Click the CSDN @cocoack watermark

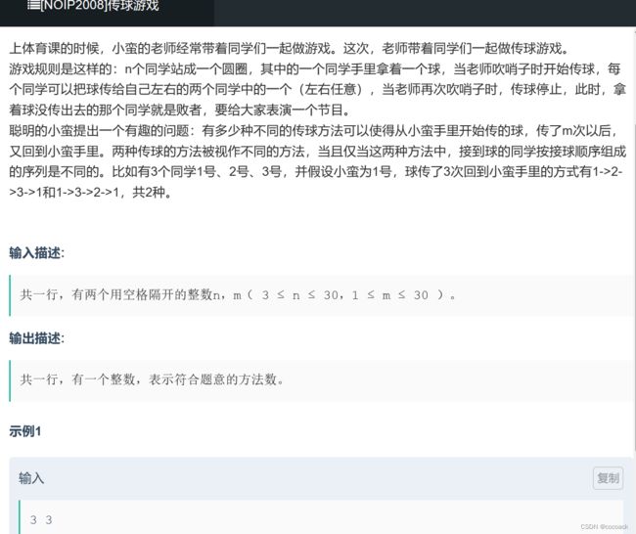(604, 527)
